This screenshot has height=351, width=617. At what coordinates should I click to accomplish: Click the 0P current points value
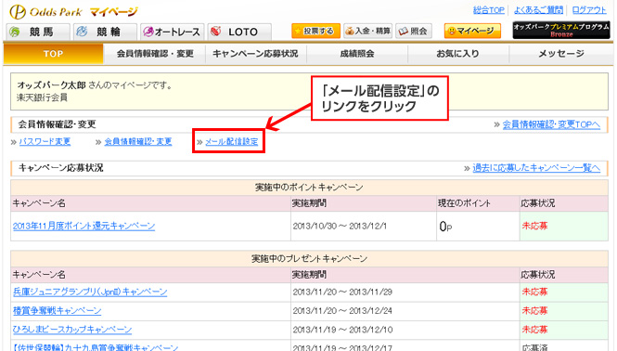click(x=445, y=227)
